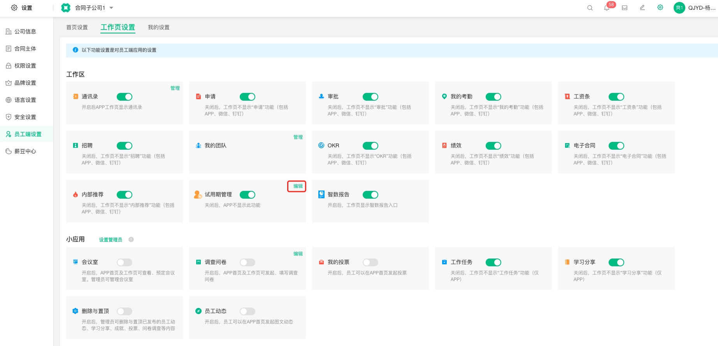
Task: Turn off the 工资条 toggle
Action: (x=616, y=97)
